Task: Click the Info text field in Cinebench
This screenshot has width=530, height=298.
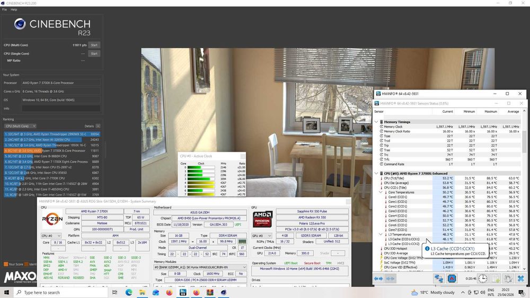Action: tap(61, 109)
